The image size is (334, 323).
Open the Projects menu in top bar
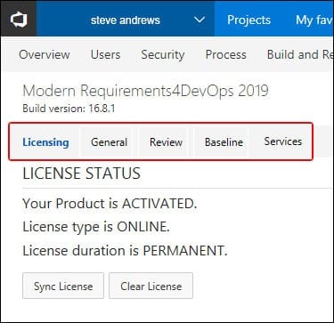click(x=248, y=20)
